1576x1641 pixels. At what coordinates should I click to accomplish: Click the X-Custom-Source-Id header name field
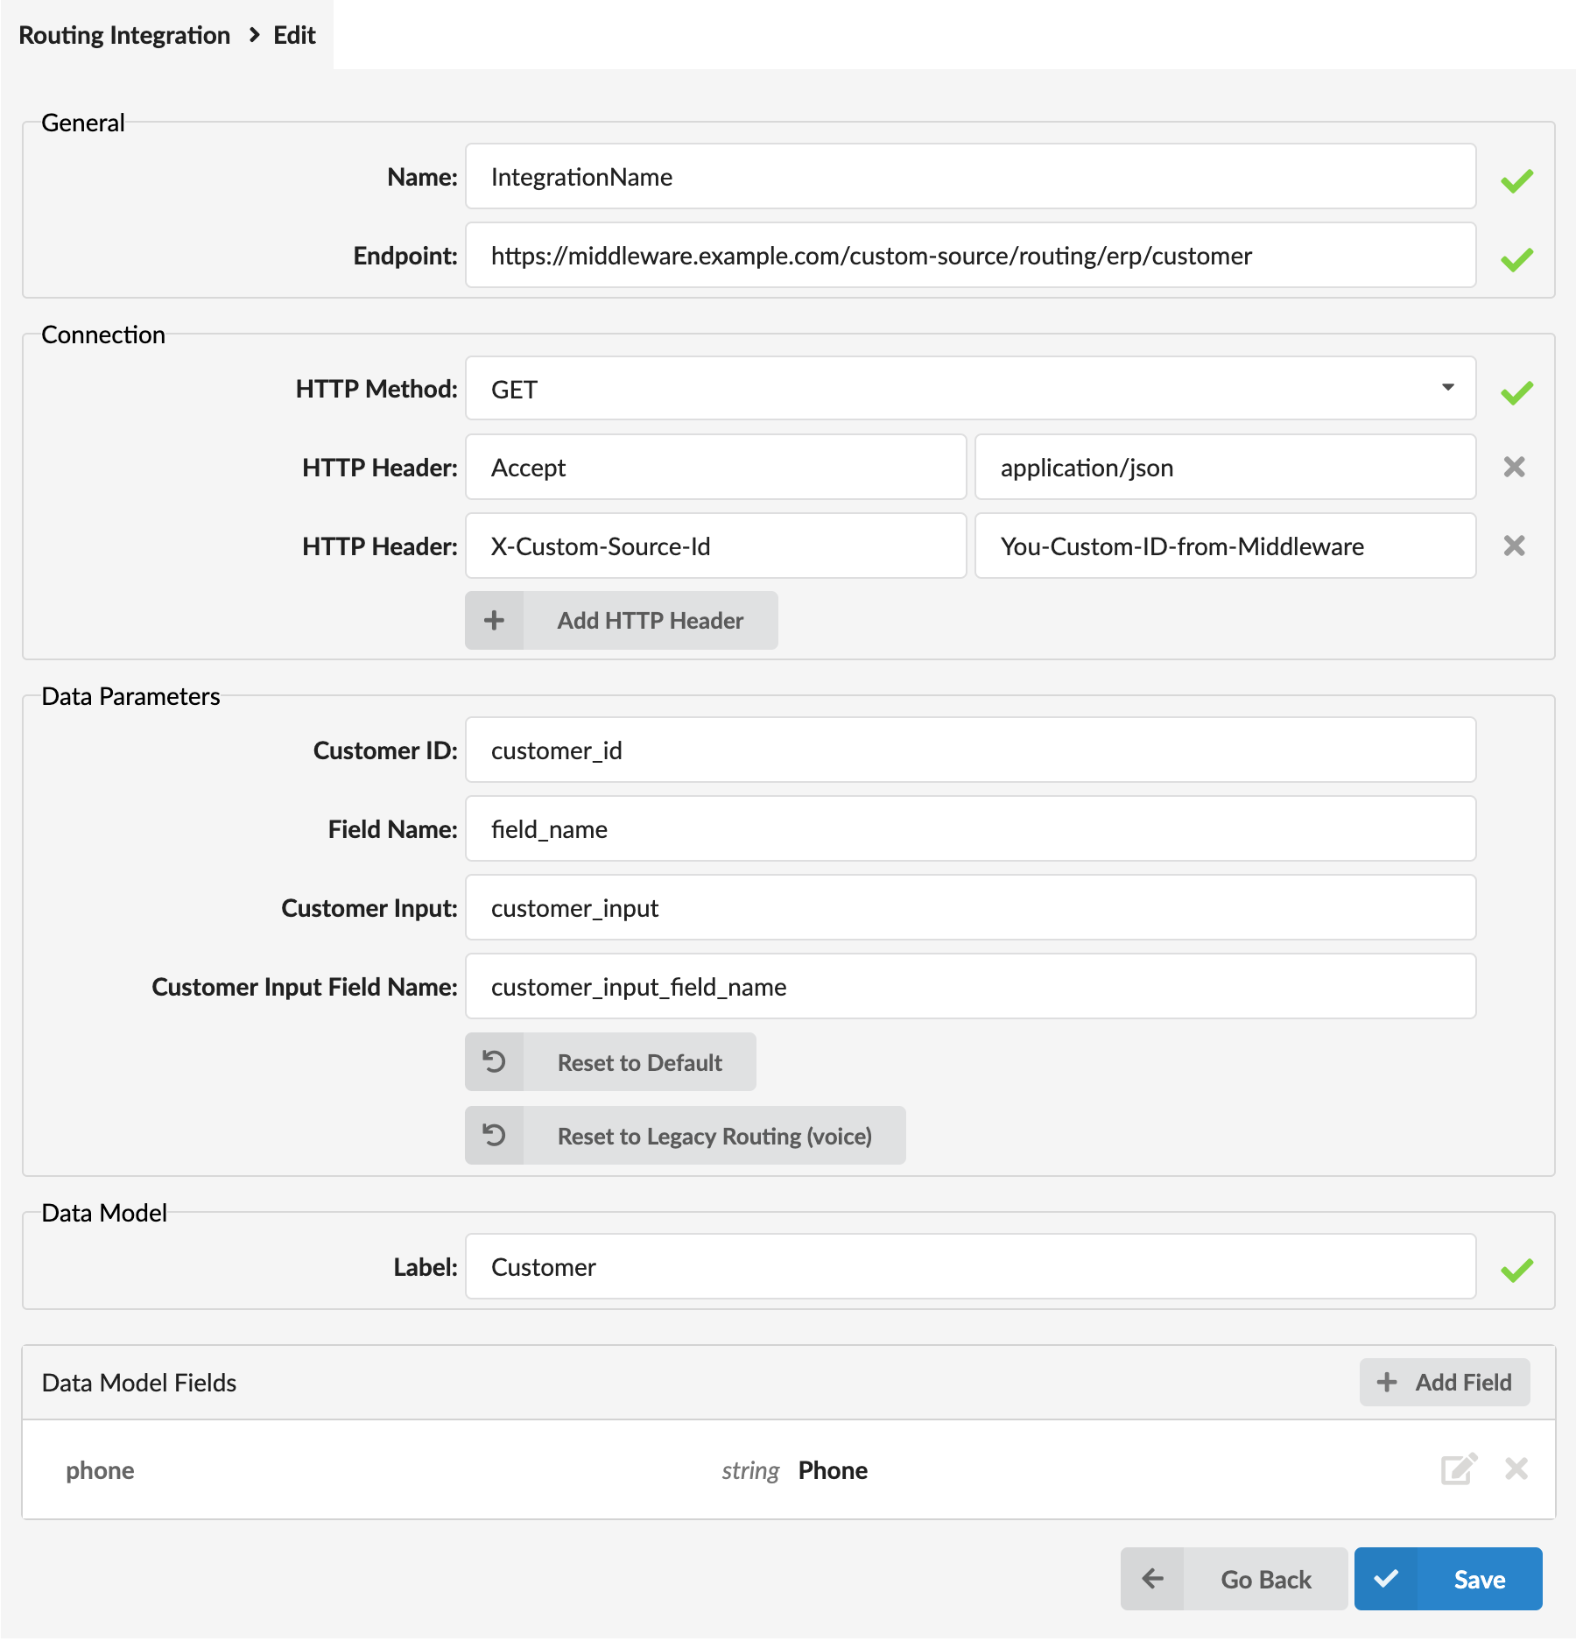click(x=716, y=546)
